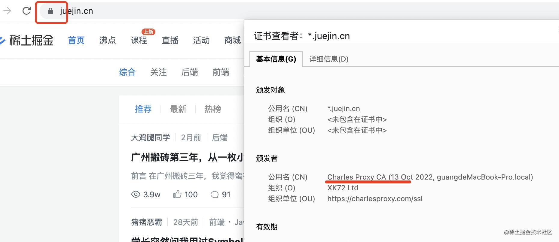Select issuer organization XK72 Ltd

click(x=343, y=188)
